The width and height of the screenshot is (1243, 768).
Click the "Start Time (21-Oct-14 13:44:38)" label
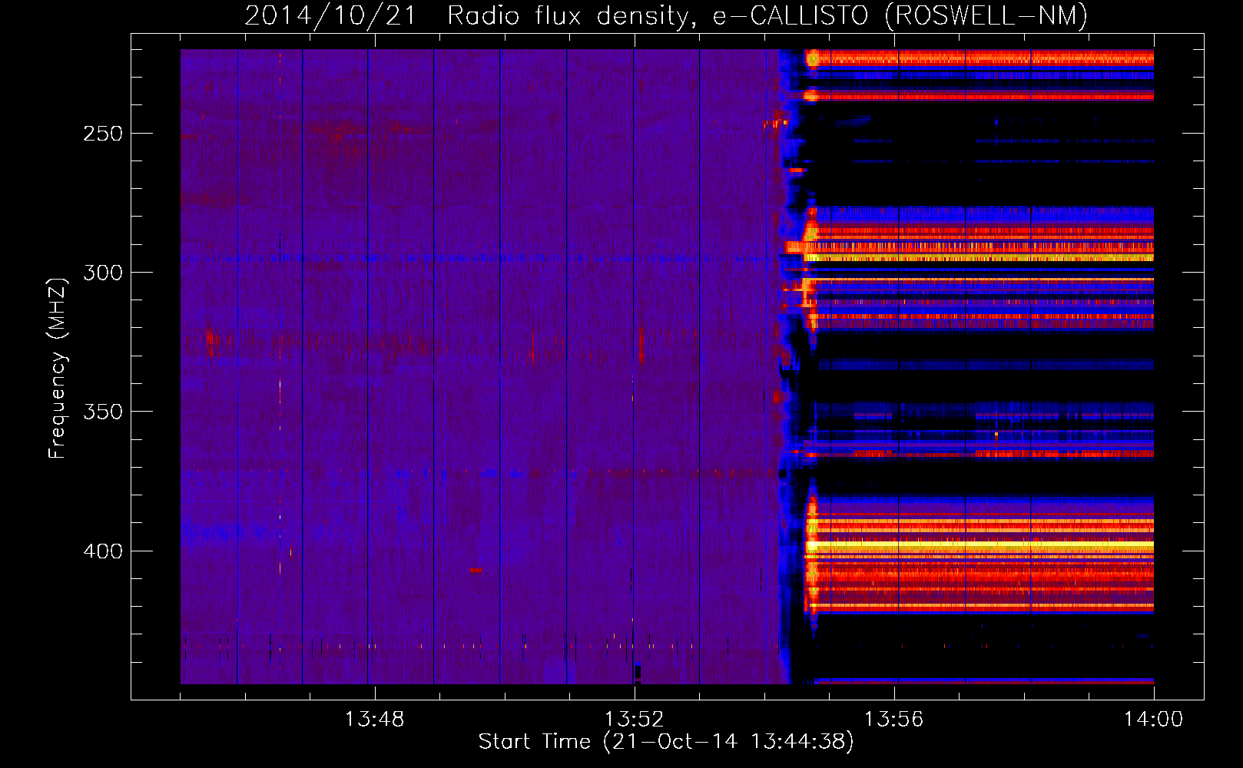pyautogui.click(x=666, y=742)
